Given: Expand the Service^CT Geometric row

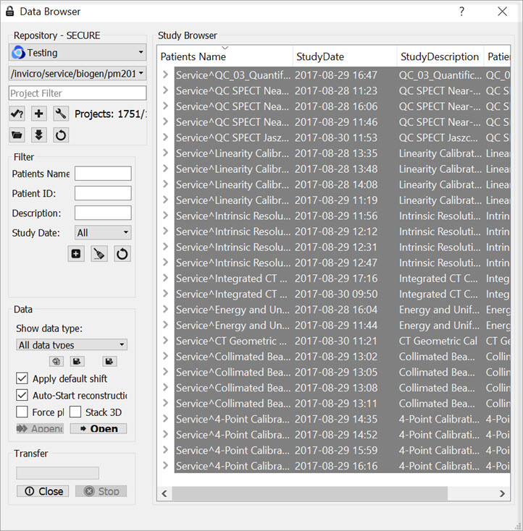Looking at the screenshot, I should point(166,341).
